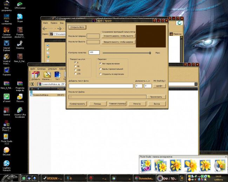The image size is (228, 182).
Task: Click WinRAR's Тест toolbar icon
Action: (x=58, y=76)
